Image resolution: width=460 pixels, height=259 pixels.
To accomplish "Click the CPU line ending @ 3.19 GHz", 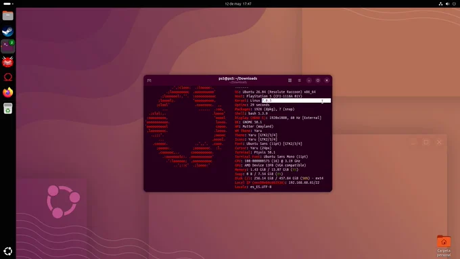I will (x=268, y=161).
